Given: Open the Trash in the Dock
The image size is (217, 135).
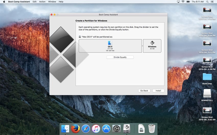Looking at the screenshot, I should click(x=152, y=129).
